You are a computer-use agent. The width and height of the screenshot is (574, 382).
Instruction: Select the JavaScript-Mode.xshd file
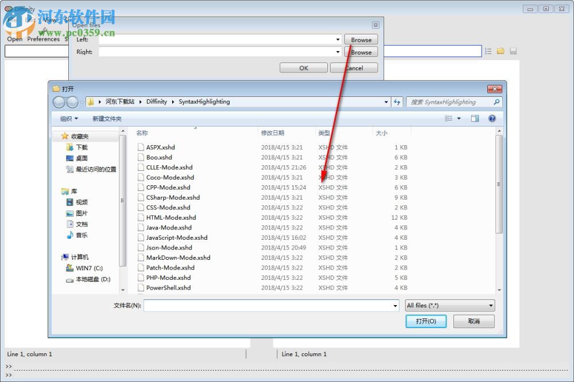[x=173, y=237]
